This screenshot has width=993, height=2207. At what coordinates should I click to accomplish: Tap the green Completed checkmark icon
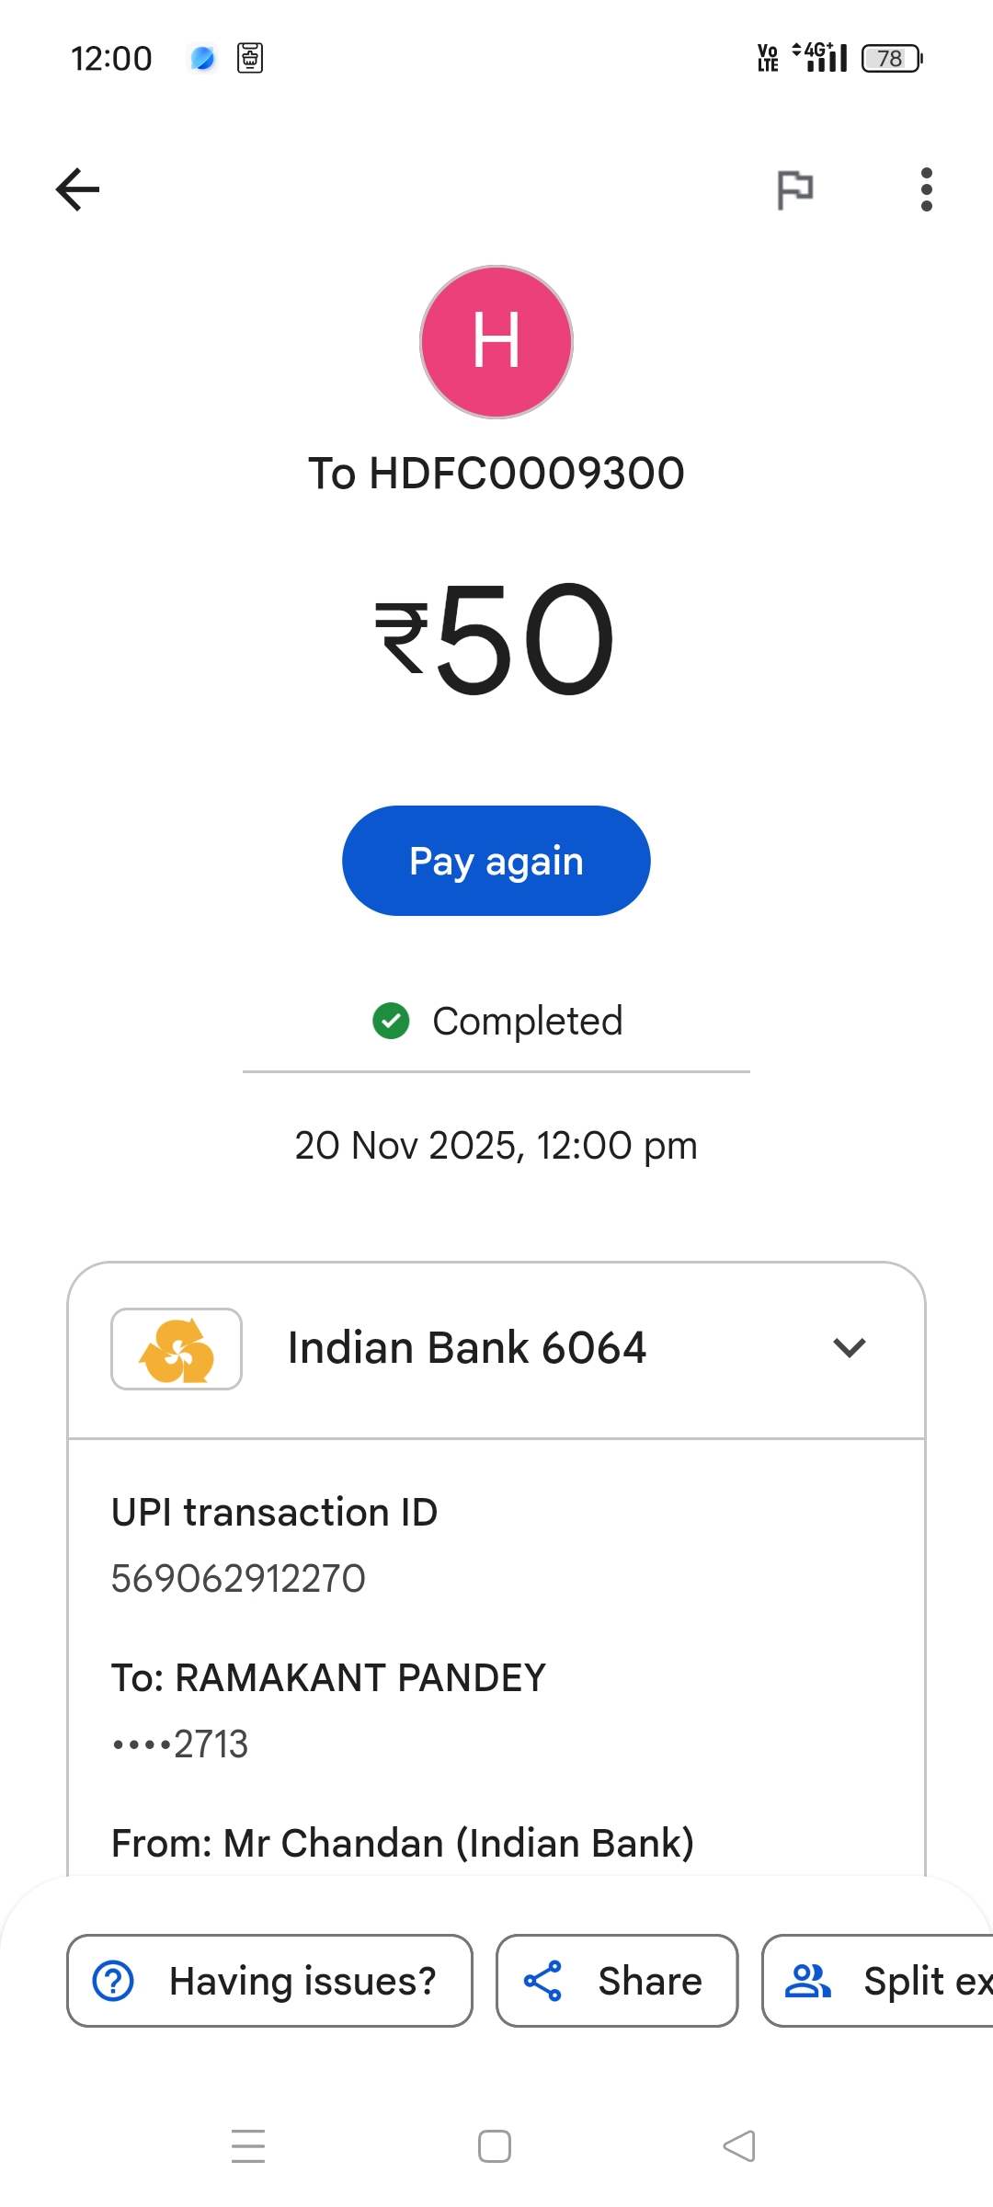coord(391,1021)
